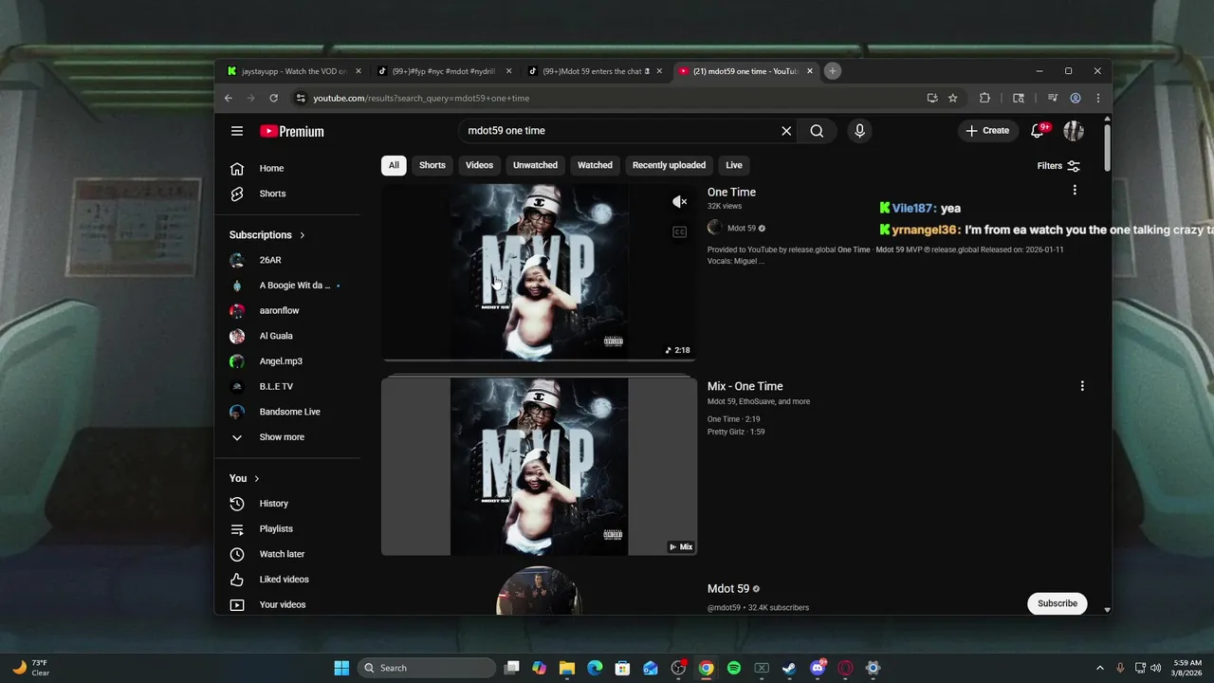Expand the Subscriptions section chevron
1214x683 pixels.
(x=303, y=235)
